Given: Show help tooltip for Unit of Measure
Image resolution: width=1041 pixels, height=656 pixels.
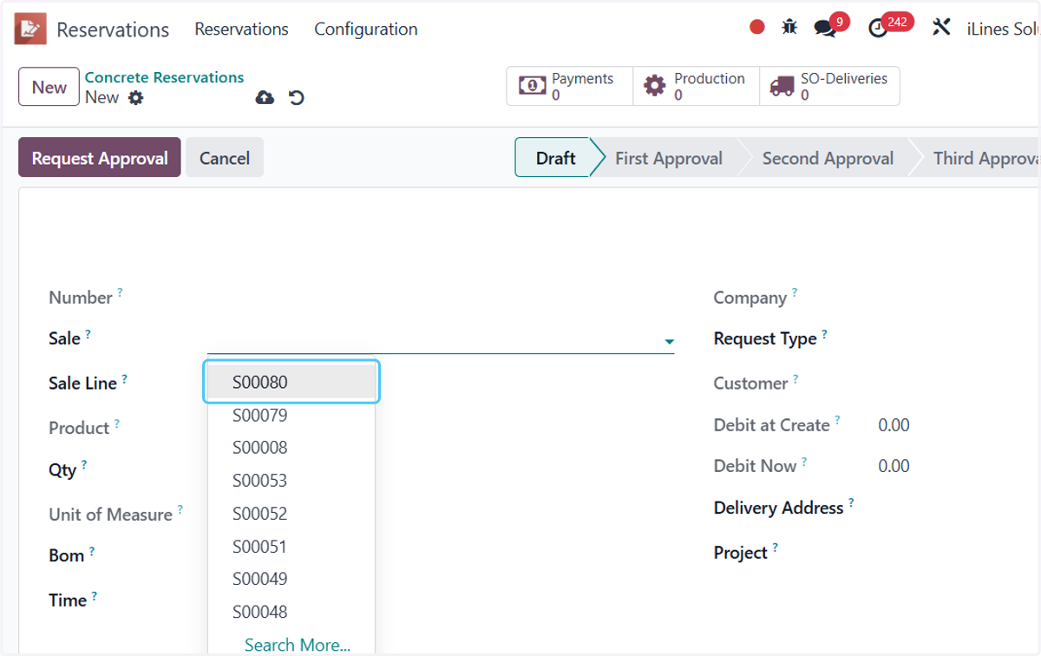Looking at the screenshot, I should click(x=180, y=509).
